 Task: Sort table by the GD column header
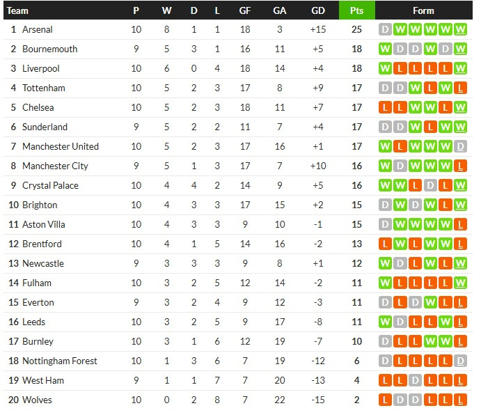[x=318, y=10]
